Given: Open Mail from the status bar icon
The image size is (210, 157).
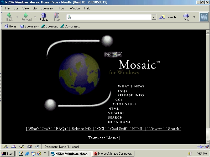Looking at the screenshot, I should 14,147.
